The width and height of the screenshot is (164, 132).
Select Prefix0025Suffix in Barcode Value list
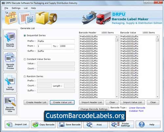(x=129, y=95)
